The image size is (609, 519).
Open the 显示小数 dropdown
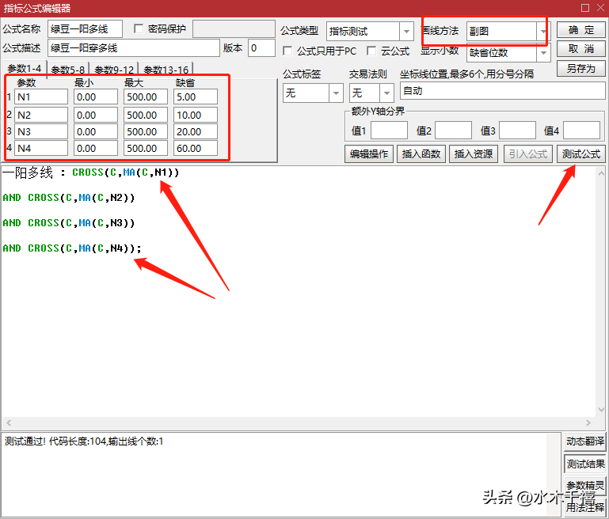(x=544, y=53)
